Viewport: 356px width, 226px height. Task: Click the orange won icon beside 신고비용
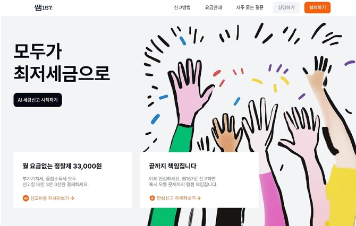26,198
